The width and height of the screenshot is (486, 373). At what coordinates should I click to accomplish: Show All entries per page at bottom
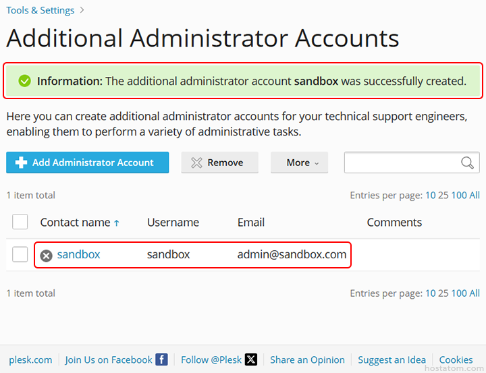(475, 293)
